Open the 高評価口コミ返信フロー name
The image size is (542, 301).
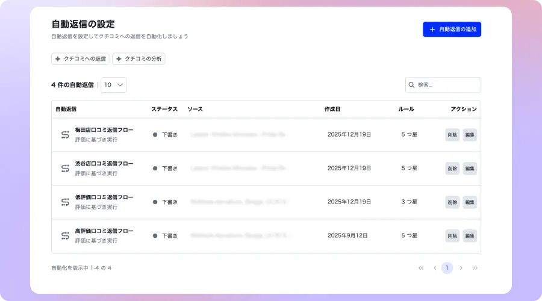(x=104, y=231)
